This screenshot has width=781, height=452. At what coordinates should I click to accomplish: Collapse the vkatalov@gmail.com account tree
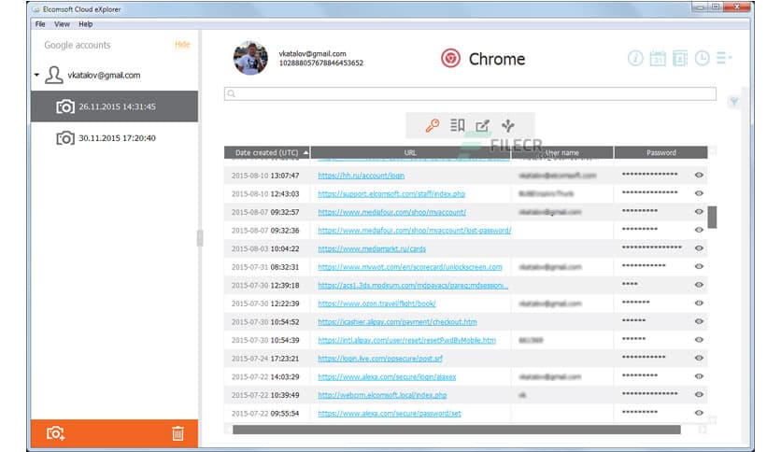coord(36,75)
